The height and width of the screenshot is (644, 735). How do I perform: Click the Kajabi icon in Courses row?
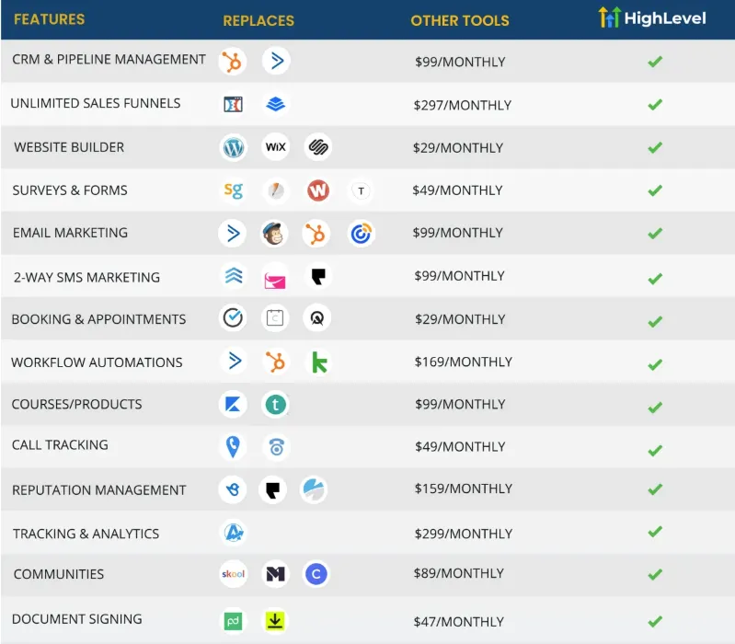(233, 404)
